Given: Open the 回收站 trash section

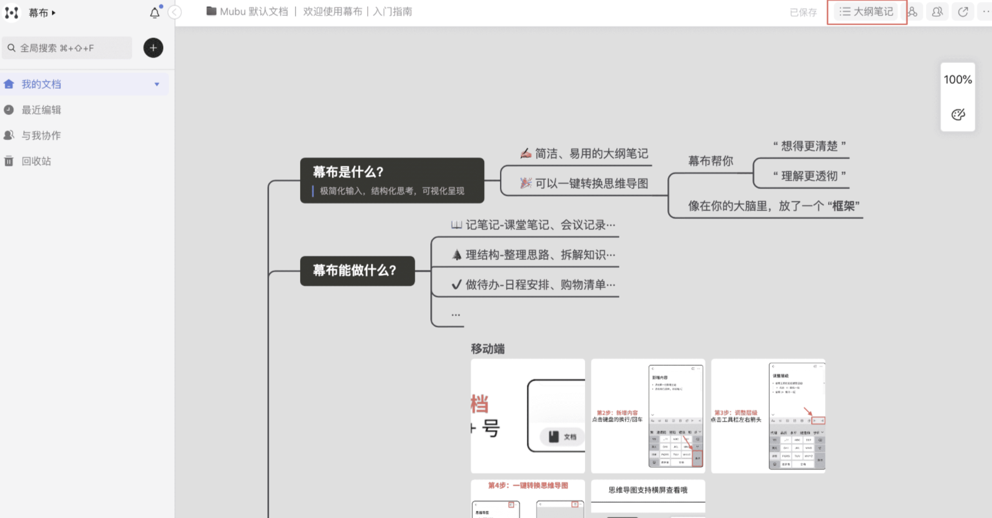Looking at the screenshot, I should (37, 161).
